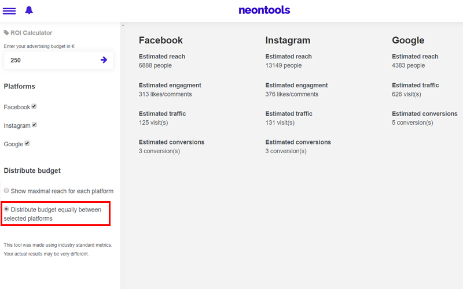Viewport: 463px width, 289px height.
Task: Click the ROI Calculator title text
Action: tap(31, 33)
